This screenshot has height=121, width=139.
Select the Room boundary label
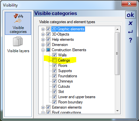pos(70,102)
